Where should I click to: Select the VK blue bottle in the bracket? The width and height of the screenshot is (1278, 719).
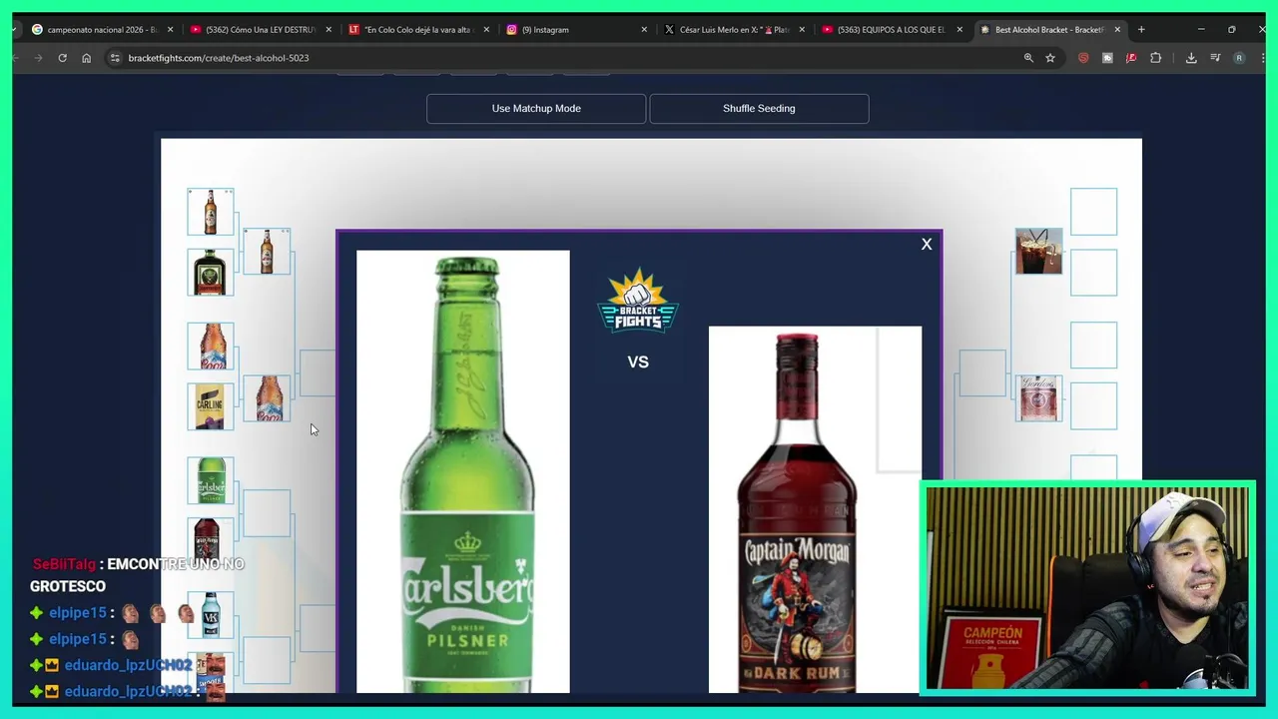(x=211, y=614)
